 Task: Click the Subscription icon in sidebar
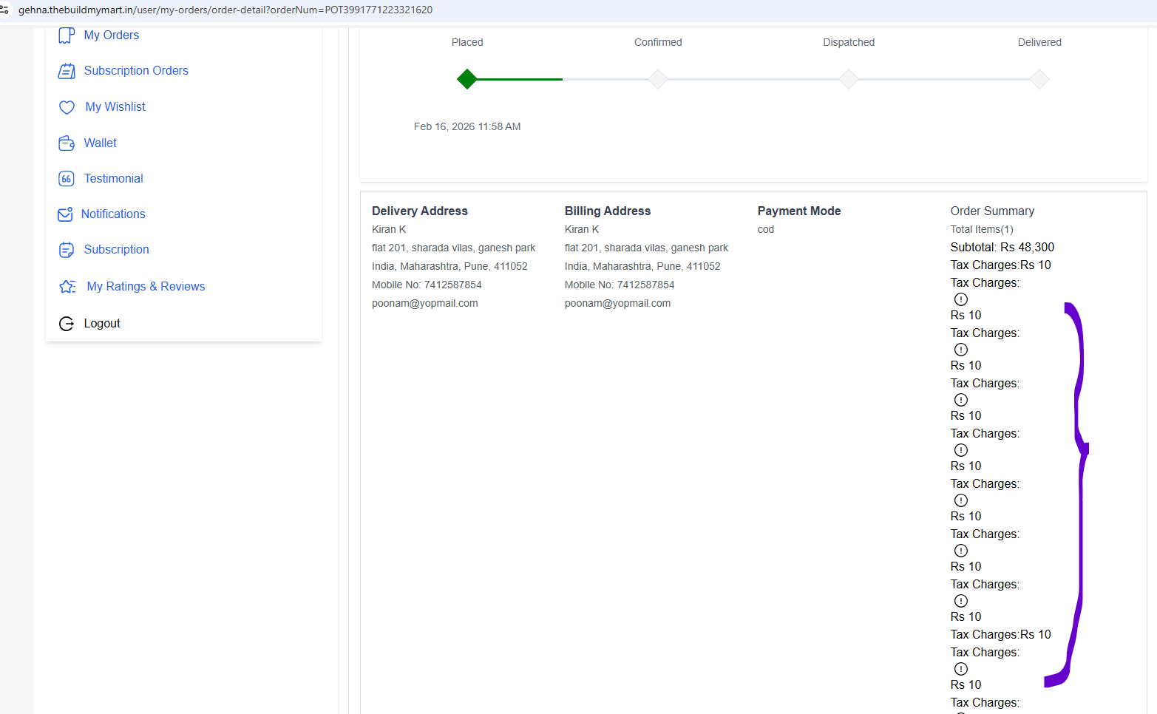[x=67, y=250]
